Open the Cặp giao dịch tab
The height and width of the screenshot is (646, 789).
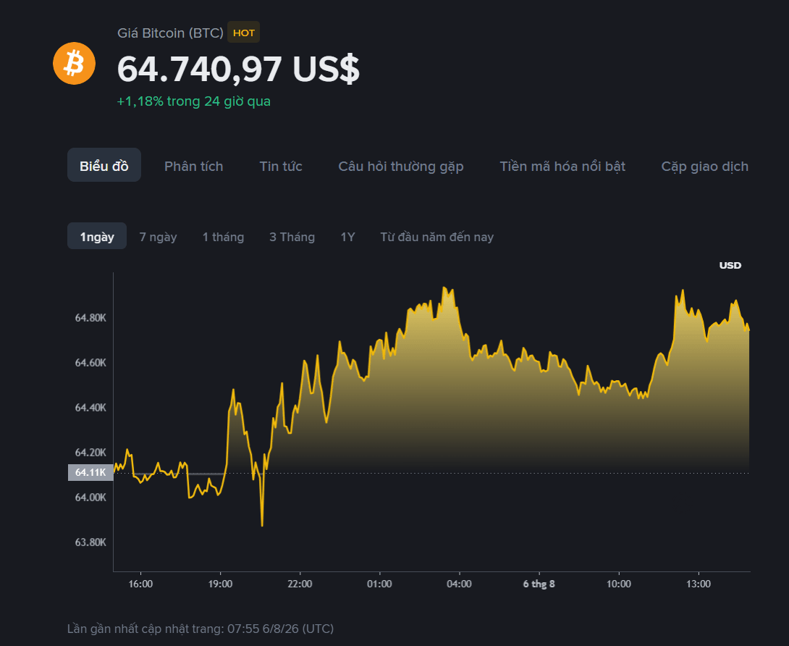(704, 166)
